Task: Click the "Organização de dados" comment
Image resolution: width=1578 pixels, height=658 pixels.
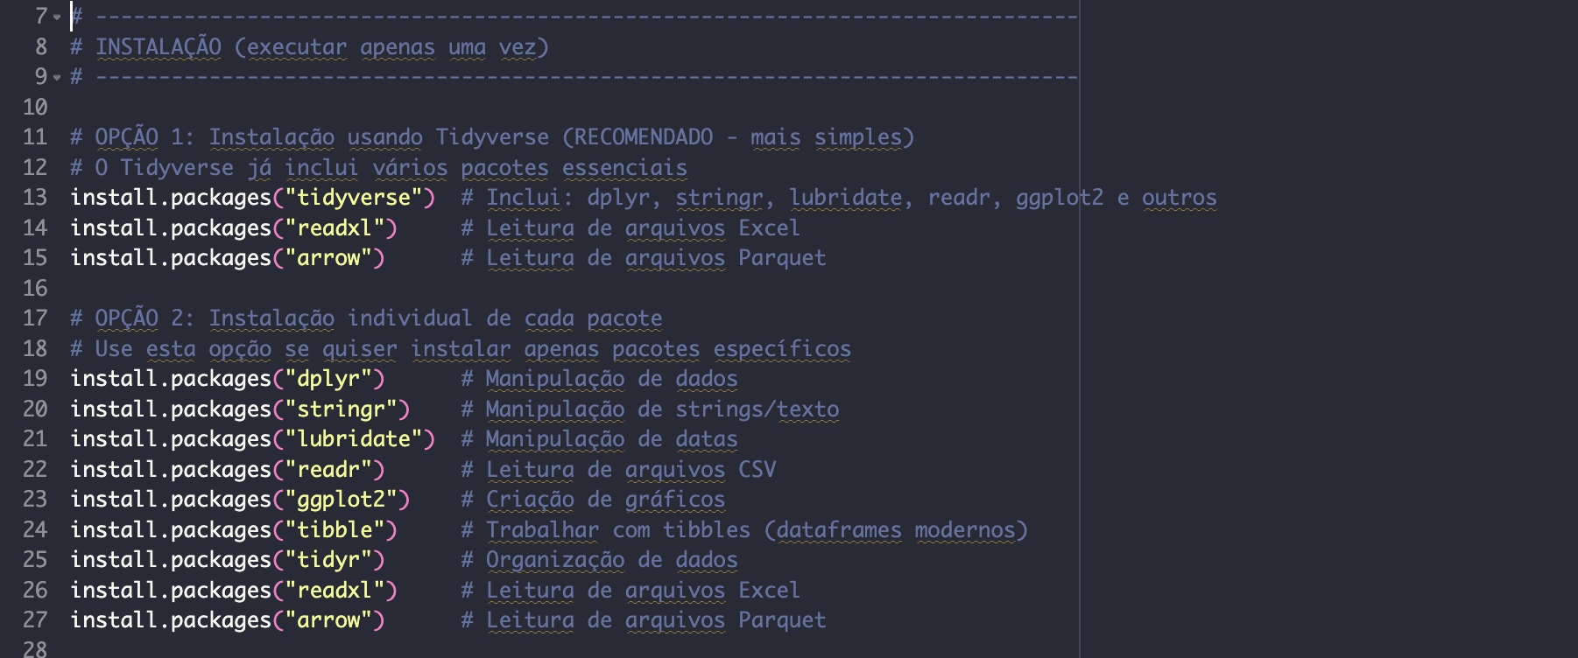Action: click(611, 560)
